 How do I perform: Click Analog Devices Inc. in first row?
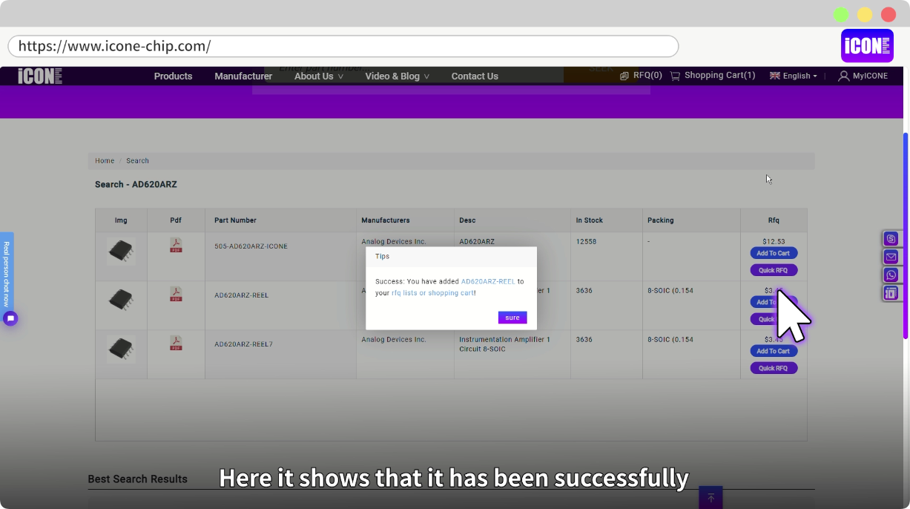pos(394,242)
